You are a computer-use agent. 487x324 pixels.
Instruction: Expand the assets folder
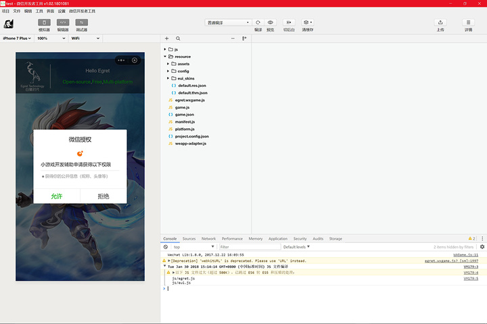(x=168, y=64)
